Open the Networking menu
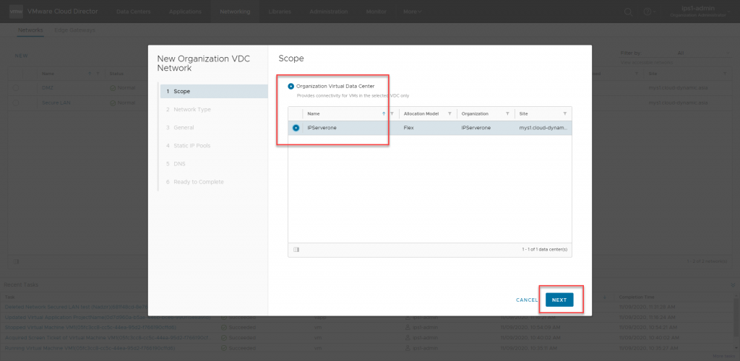Screen dimensions: 740x361 (235, 12)
